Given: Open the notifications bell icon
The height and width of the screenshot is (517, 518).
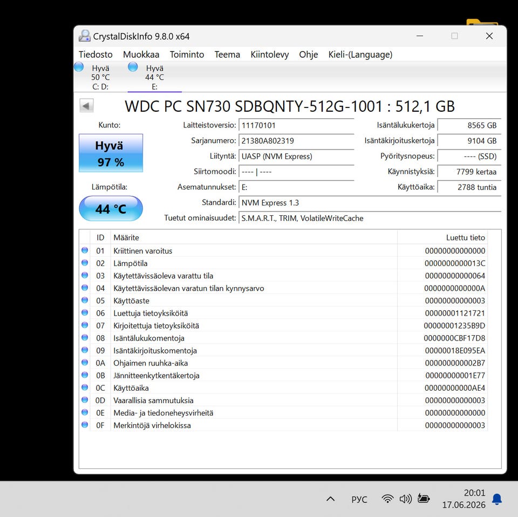Looking at the screenshot, I should click(497, 499).
